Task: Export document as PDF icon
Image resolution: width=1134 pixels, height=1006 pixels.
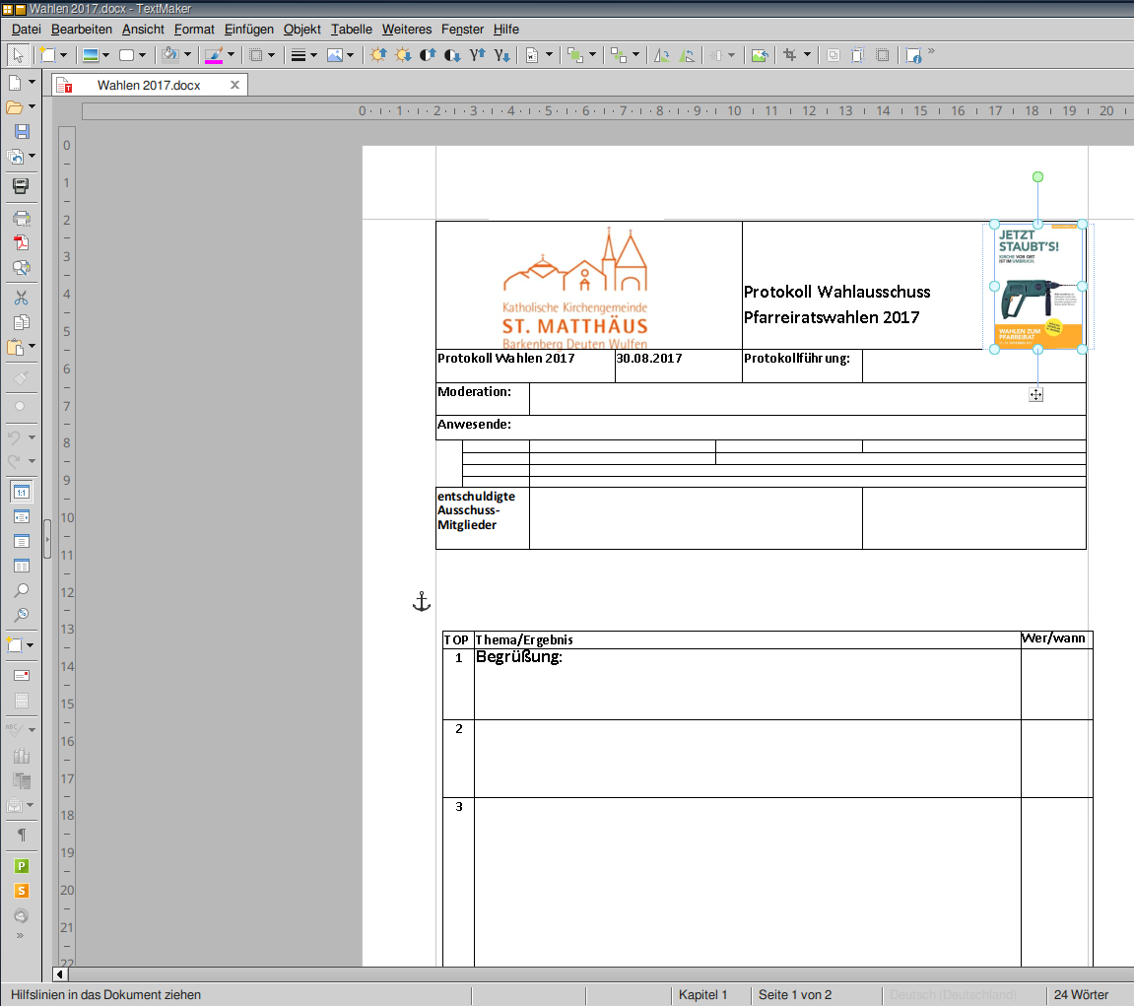Action: click(x=22, y=242)
